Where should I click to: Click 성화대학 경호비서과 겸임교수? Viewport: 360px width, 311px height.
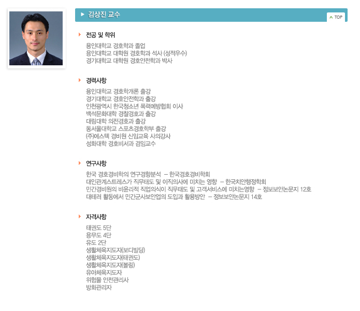(121, 144)
